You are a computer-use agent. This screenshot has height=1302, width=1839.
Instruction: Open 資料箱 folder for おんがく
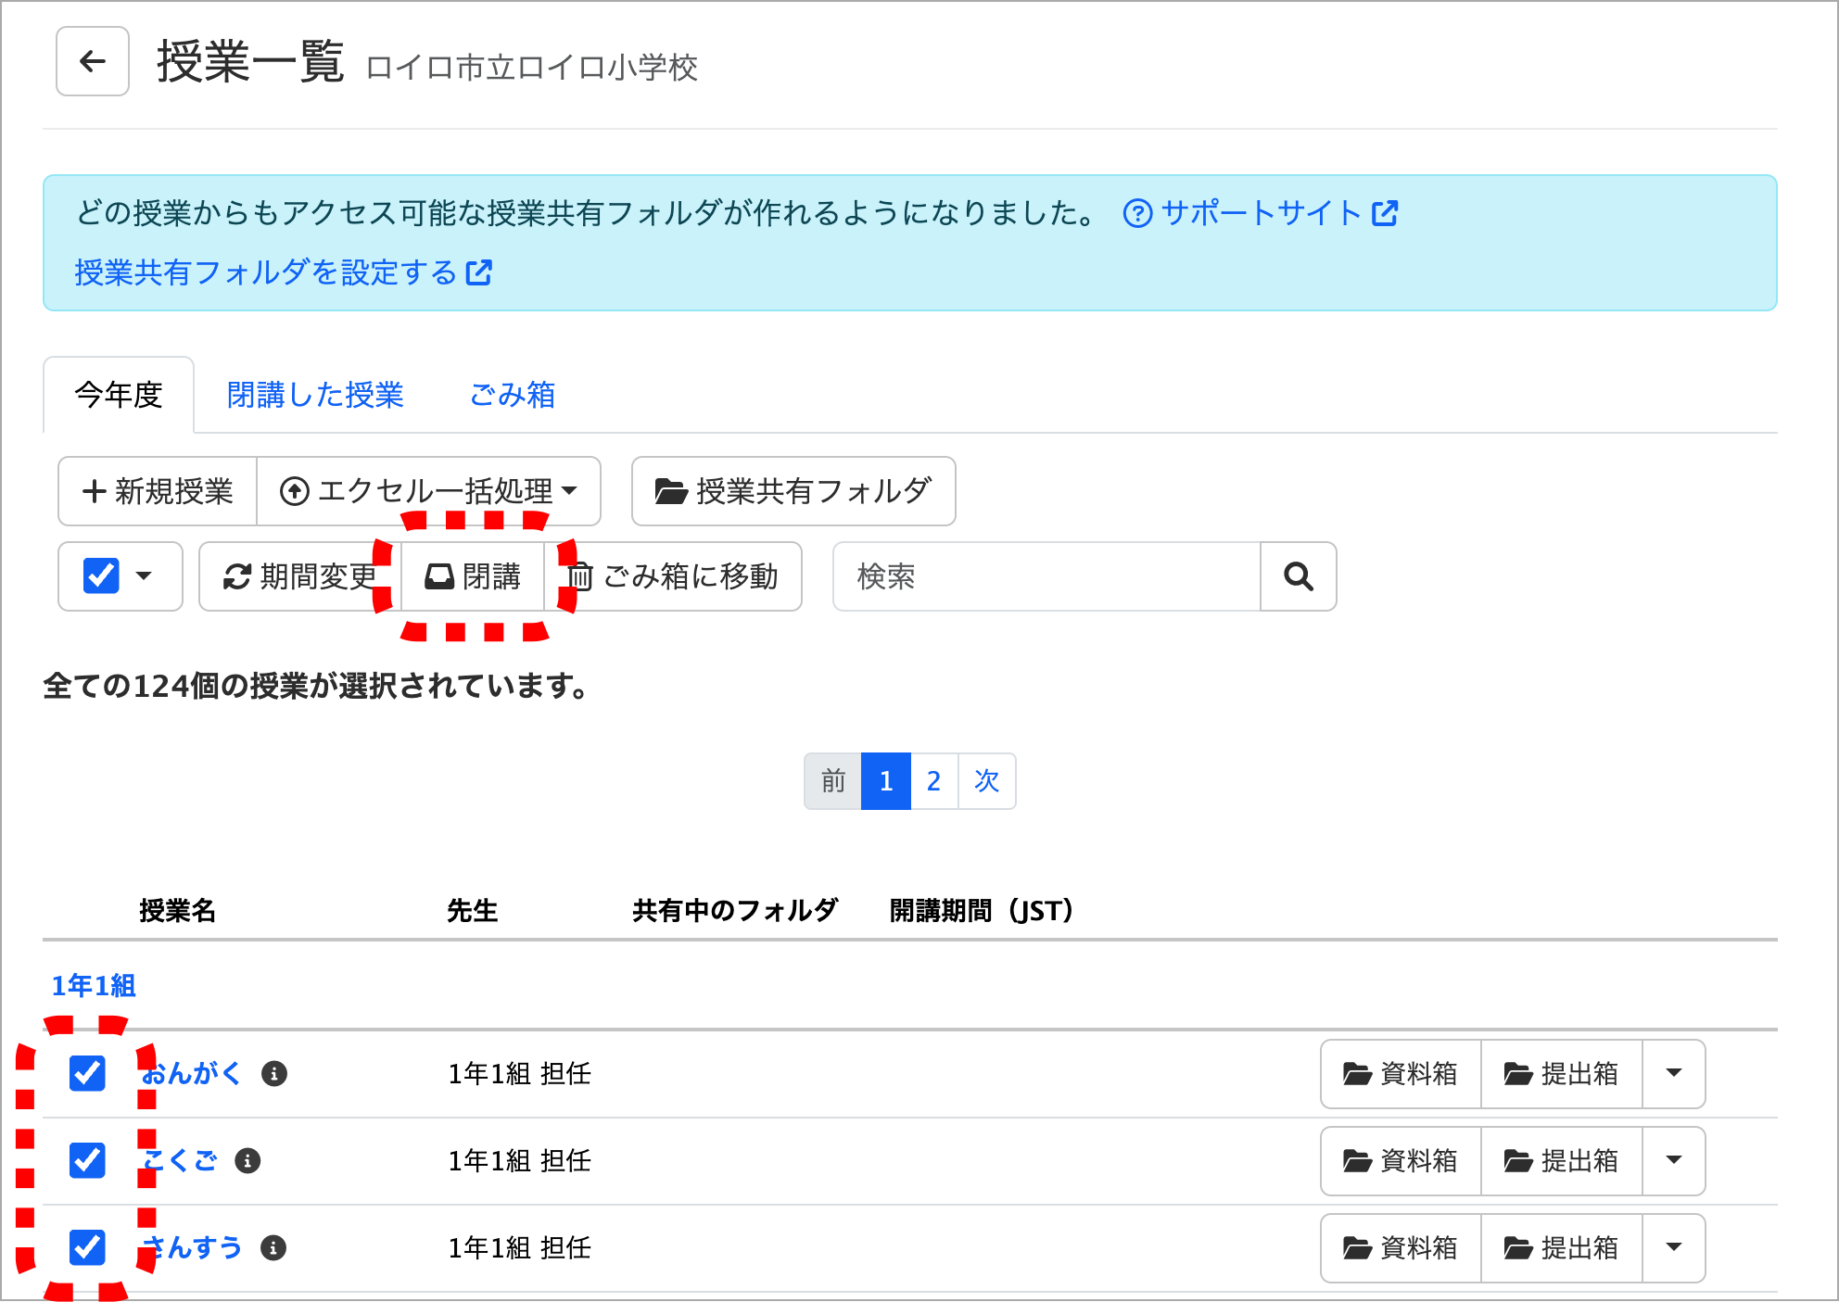tap(1401, 1073)
